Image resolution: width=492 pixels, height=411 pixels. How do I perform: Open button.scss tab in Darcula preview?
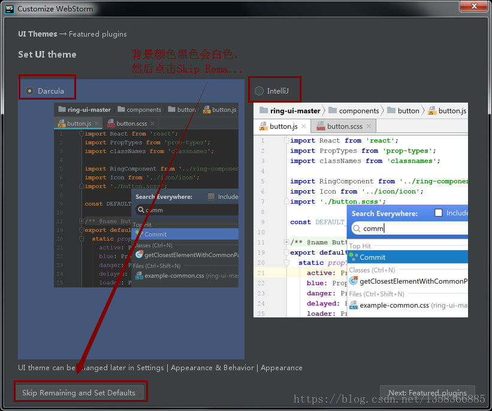tap(131, 124)
